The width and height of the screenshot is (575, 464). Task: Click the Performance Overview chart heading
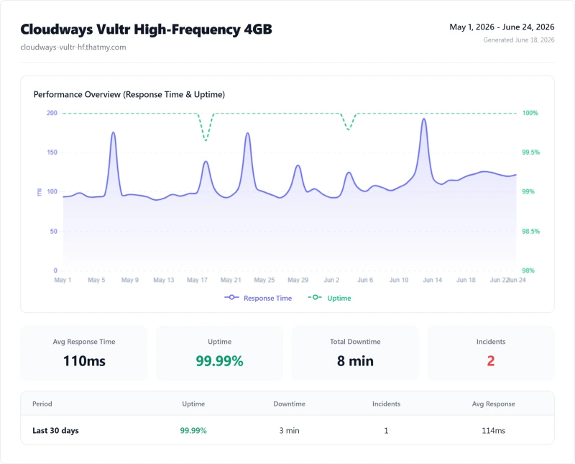coord(129,94)
